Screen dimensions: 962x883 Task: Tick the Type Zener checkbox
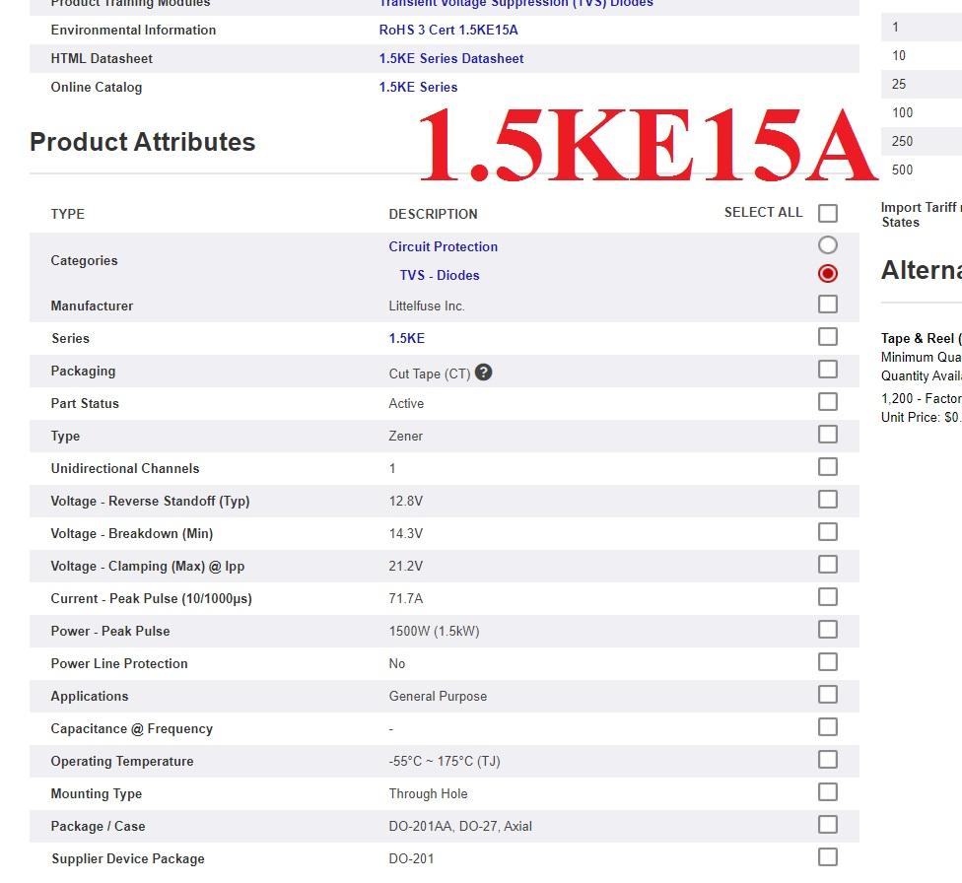pos(828,434)
